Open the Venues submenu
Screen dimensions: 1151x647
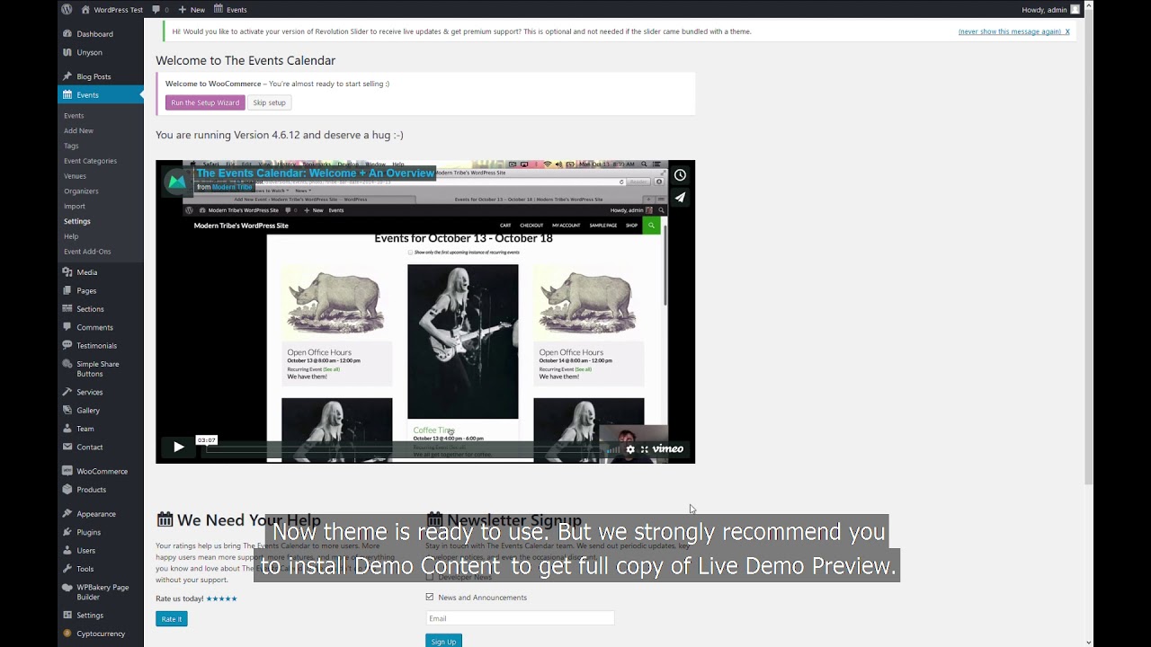coord(75,176)
